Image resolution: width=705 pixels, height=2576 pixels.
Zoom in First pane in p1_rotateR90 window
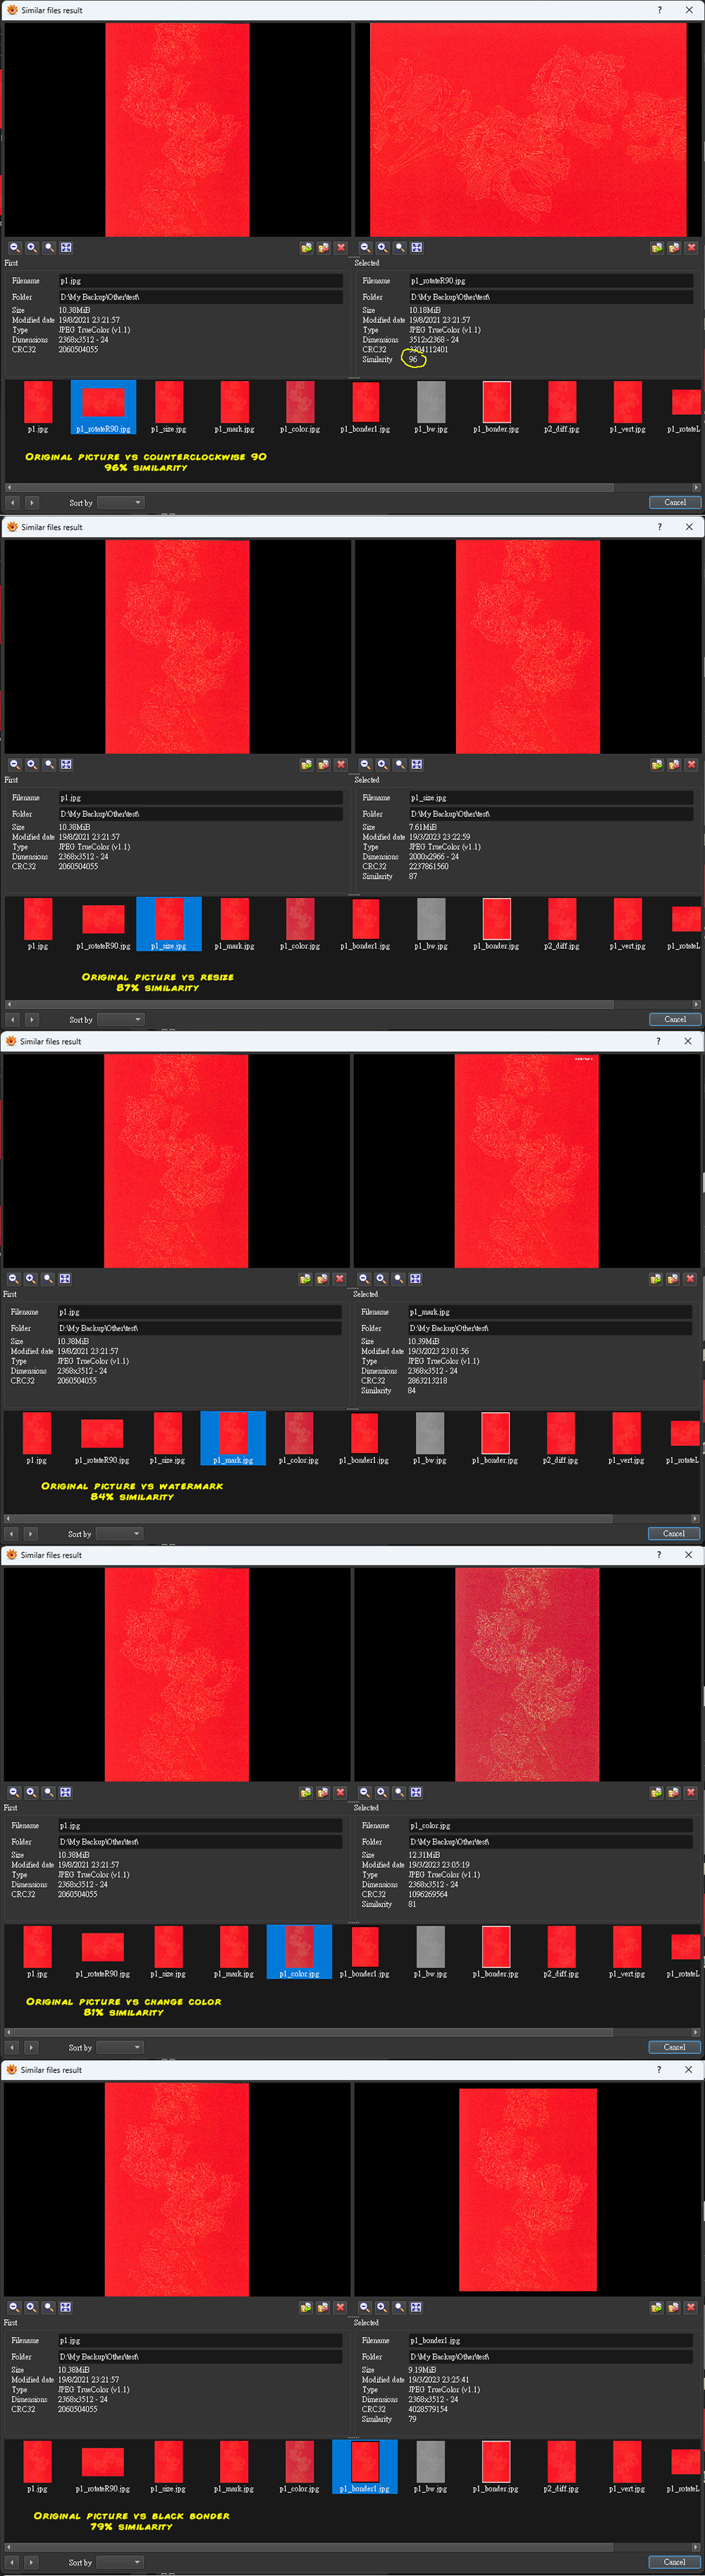(x=32, y=247)
